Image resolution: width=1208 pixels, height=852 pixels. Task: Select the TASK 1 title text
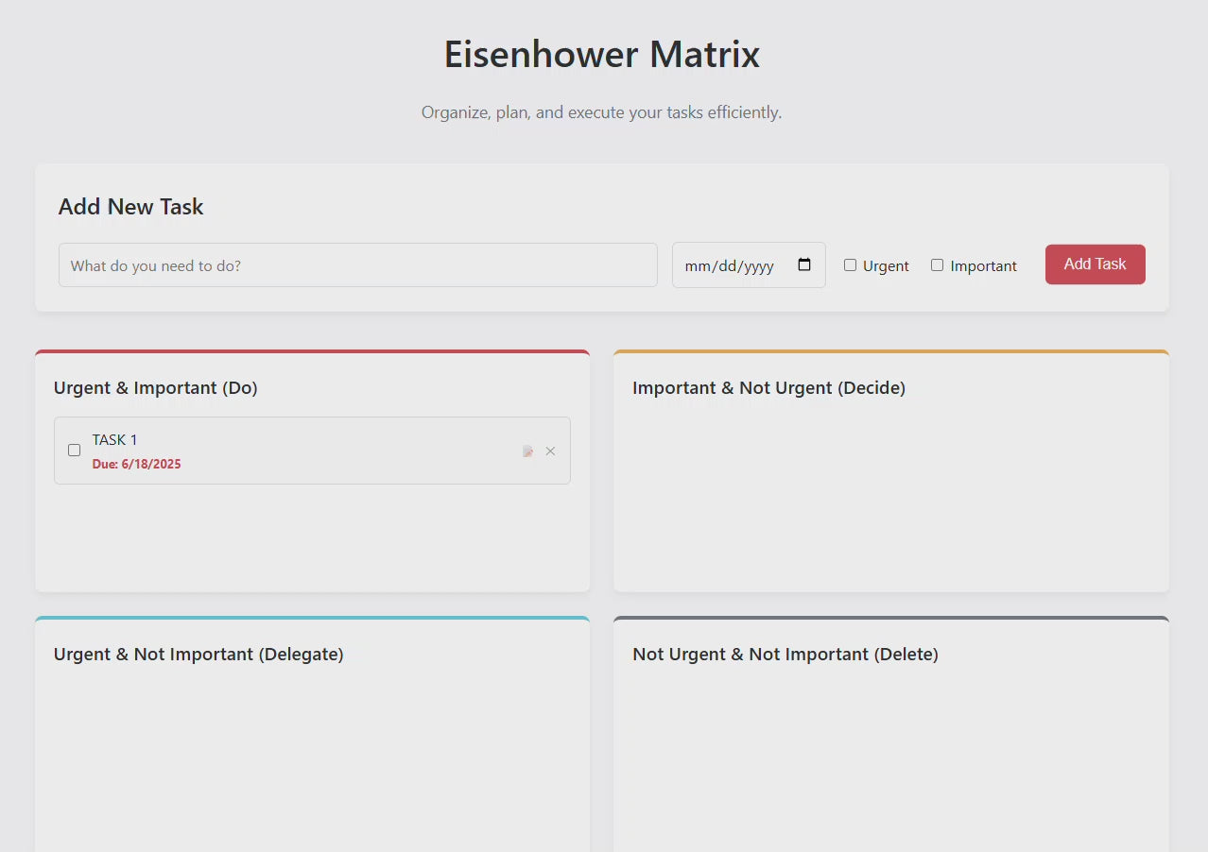coord(114,439)
